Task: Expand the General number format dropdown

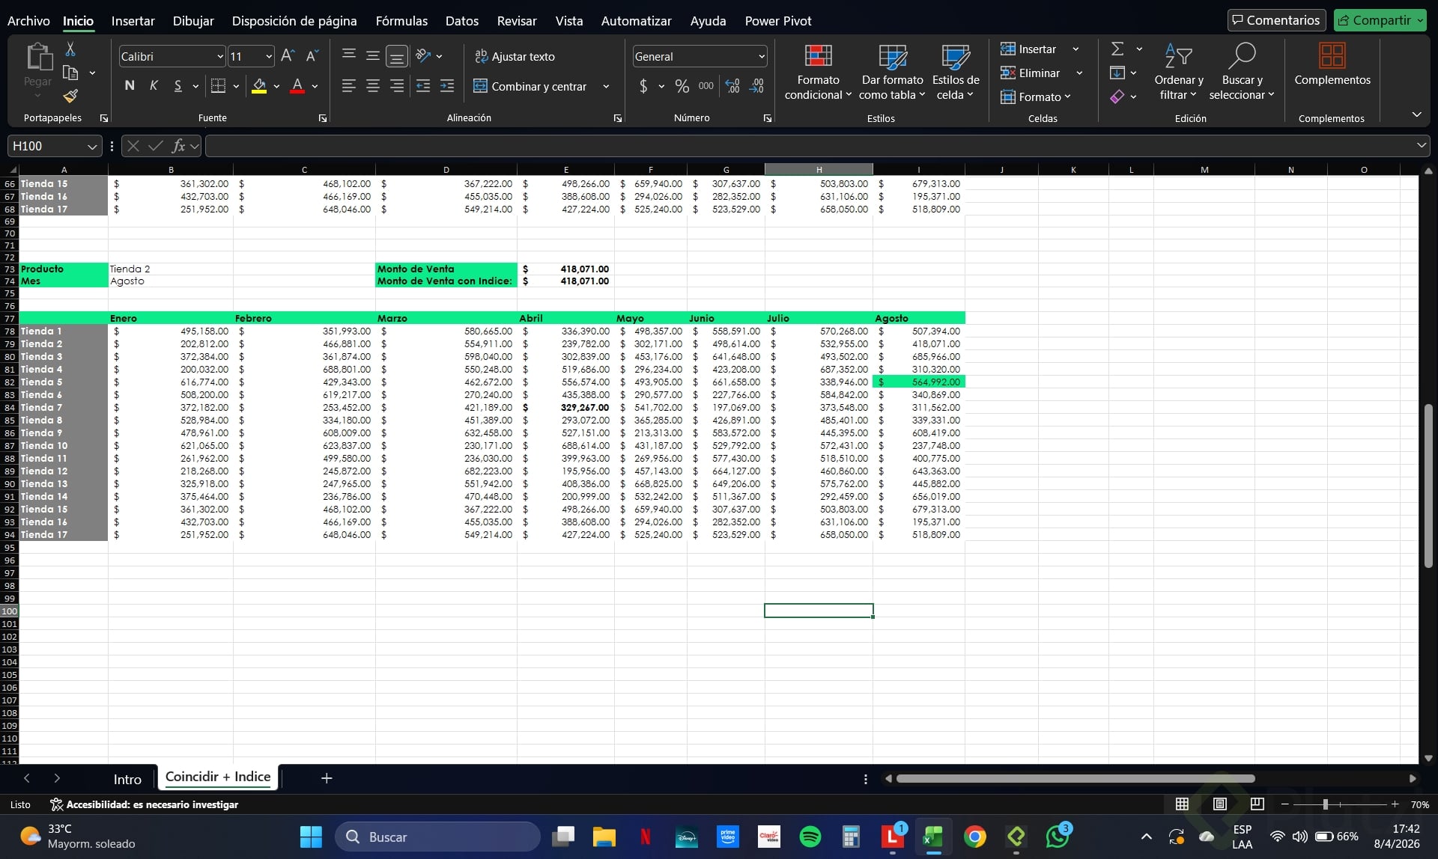Action: (761, 57)
